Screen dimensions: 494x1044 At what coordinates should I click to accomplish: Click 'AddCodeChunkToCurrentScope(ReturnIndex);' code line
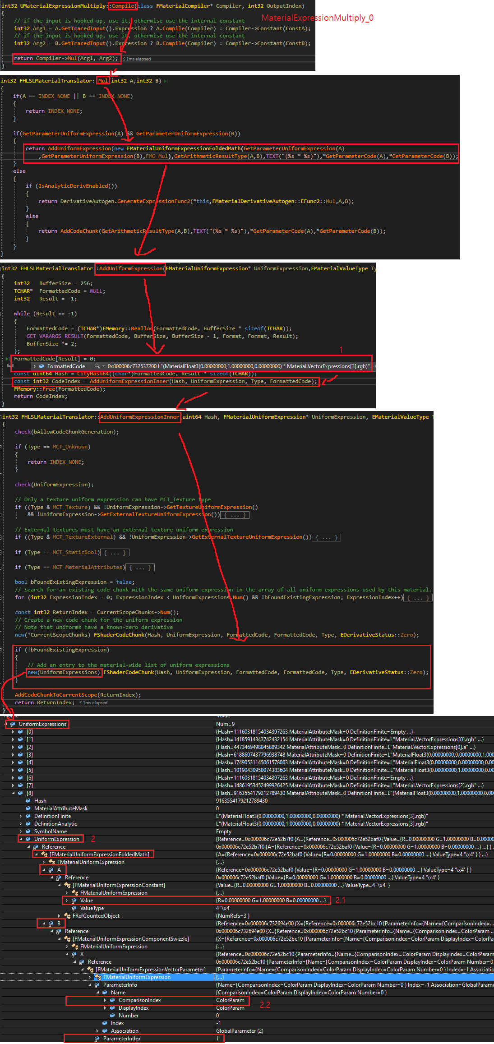coord(78,695)
